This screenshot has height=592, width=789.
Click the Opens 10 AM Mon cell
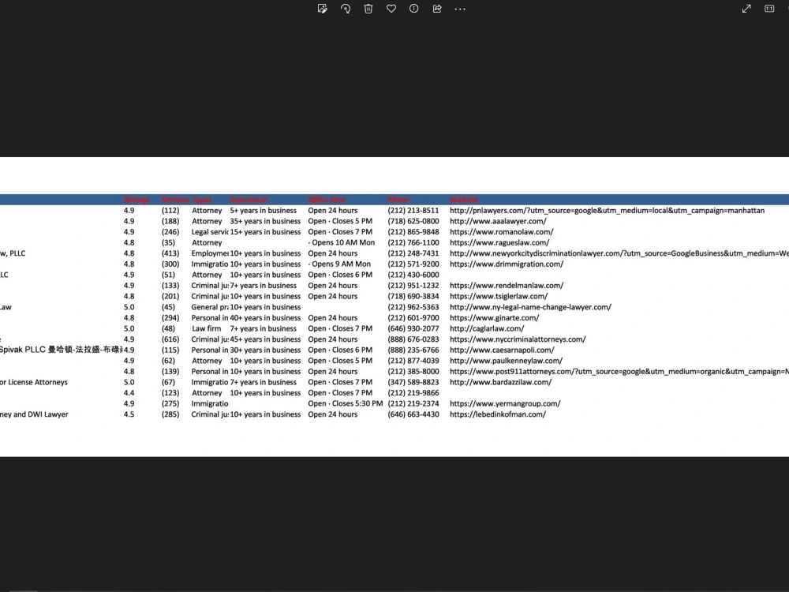pos(342,242)
